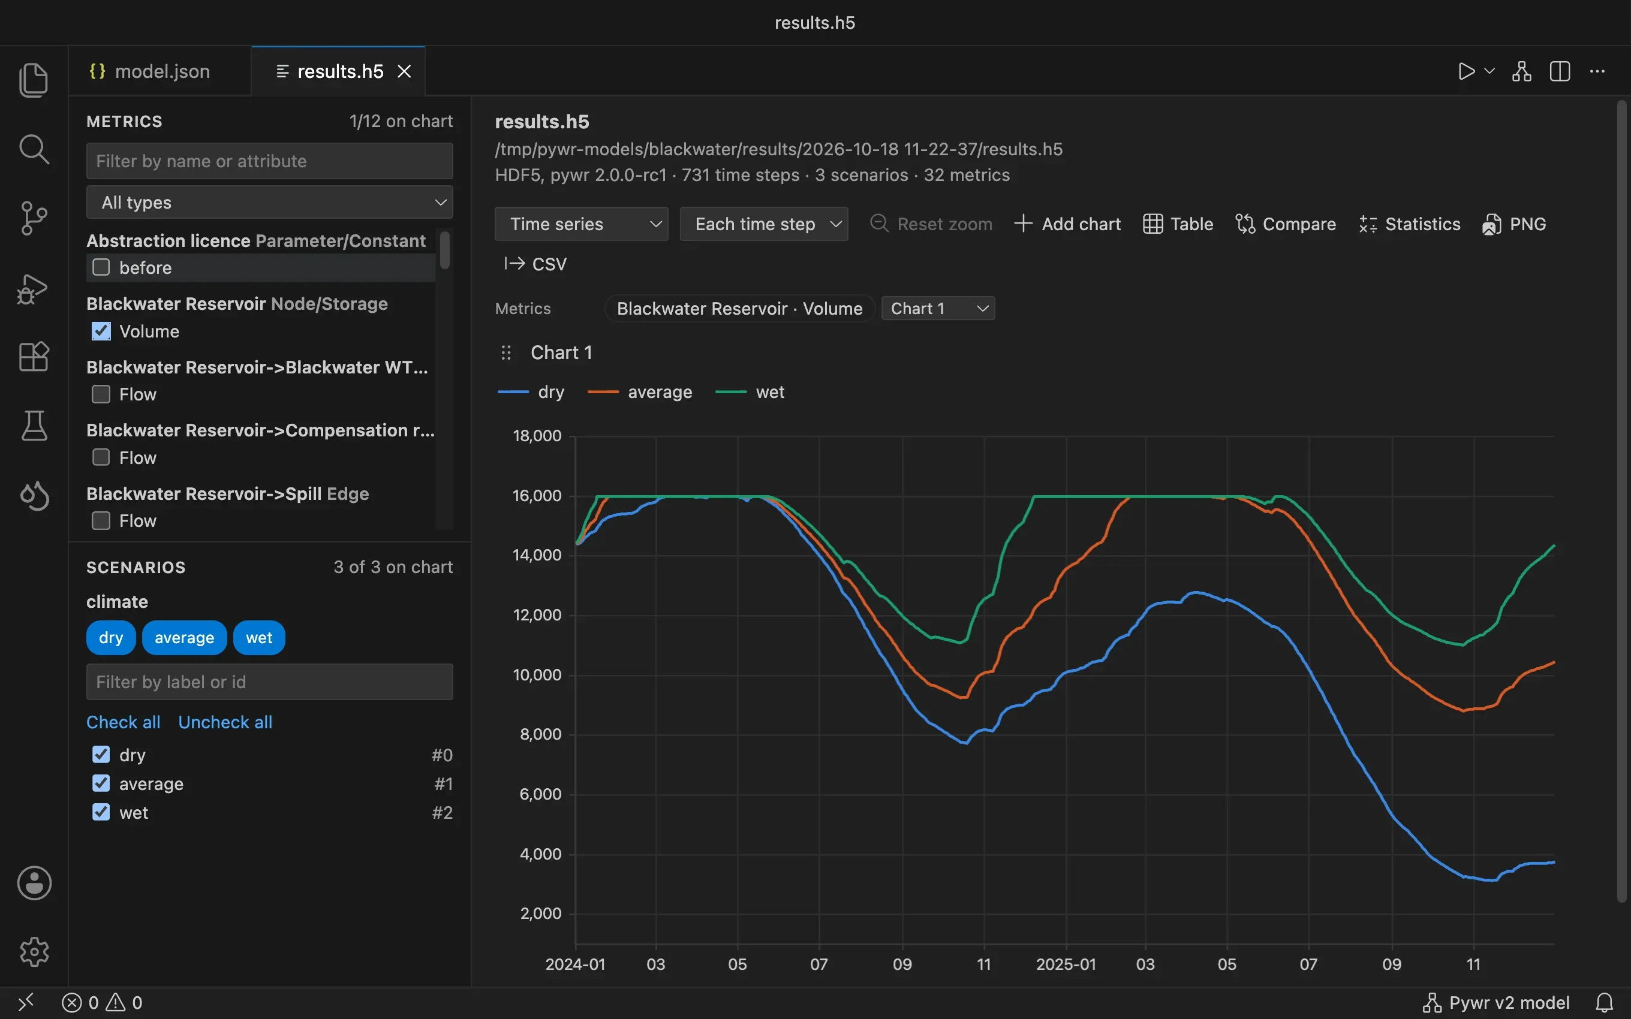
Task: Check the Abstraction licence 'before' checkbox
Action: 101,267
